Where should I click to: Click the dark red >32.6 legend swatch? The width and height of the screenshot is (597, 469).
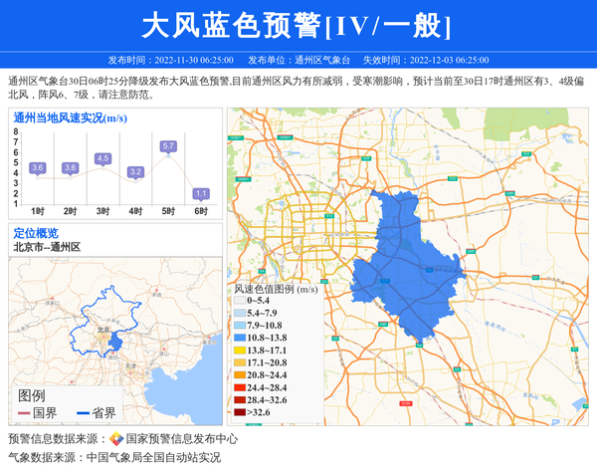point(240,412)
